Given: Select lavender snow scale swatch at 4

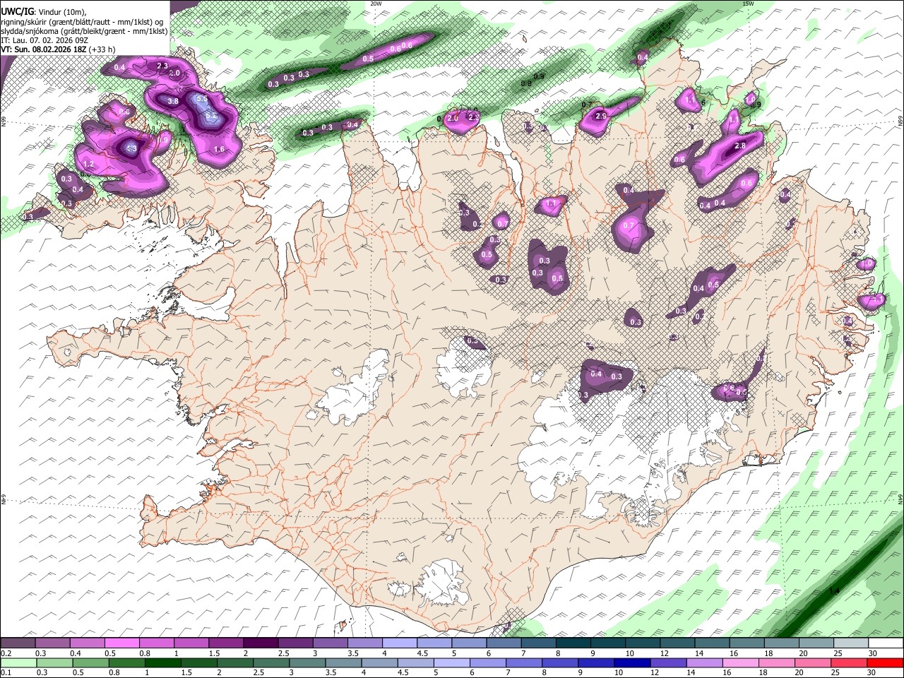Looking at the screenshot, I should pyautogui.click(x=398, y=643).
